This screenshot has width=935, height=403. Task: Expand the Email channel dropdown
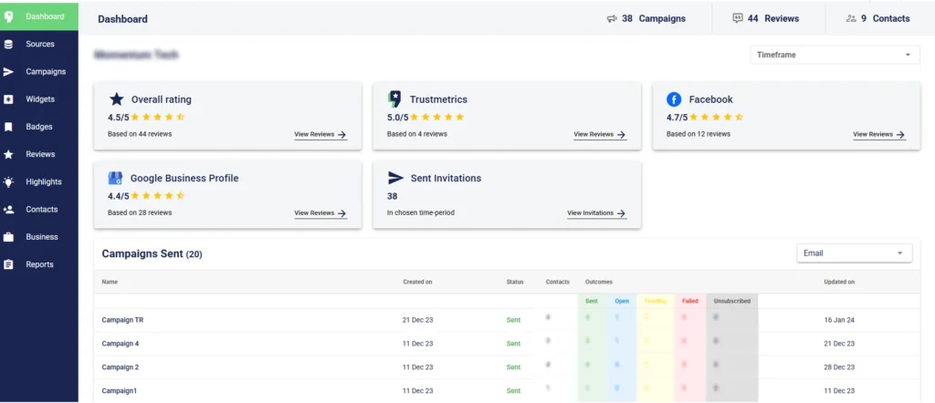[854, 253]
